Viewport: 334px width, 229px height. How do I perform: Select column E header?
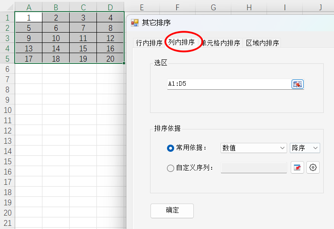142,8
